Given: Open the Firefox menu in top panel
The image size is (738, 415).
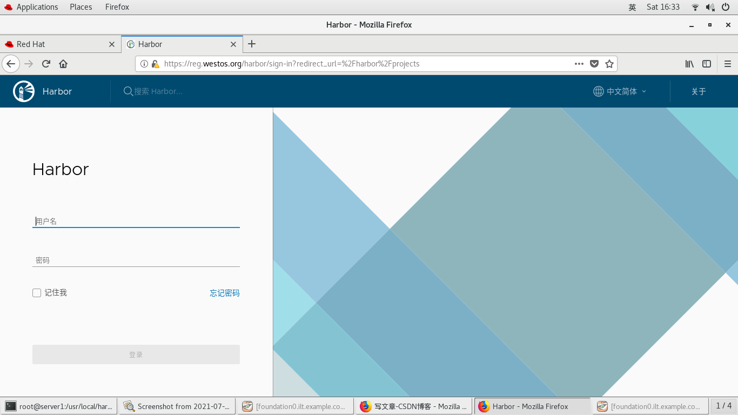Looking at the screenshot, I should click(117, 7).
